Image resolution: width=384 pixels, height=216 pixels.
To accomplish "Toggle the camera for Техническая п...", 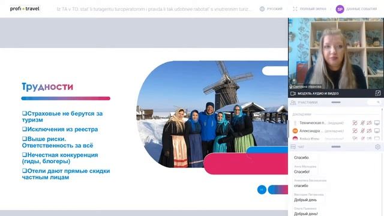I will pos(370,122).
